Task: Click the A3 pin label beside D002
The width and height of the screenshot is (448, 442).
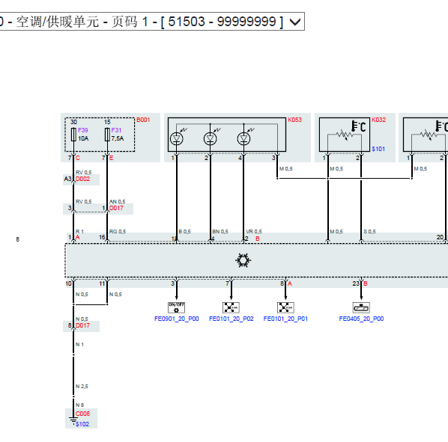Action: 67,179
